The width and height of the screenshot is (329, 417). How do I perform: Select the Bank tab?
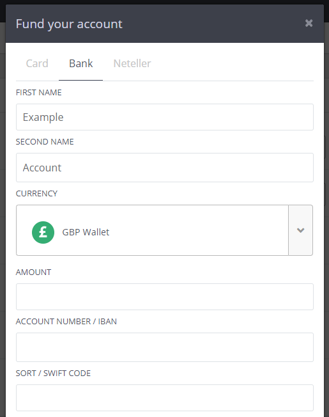click(80, 63)
